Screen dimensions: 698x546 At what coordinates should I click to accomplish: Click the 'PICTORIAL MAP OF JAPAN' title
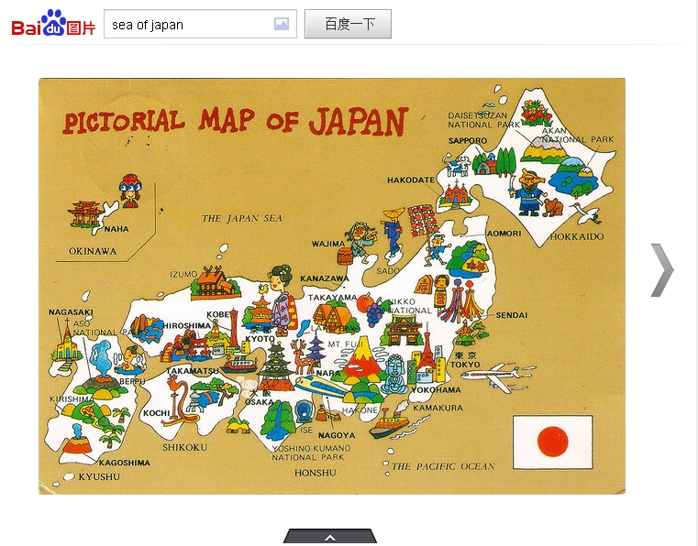coord(235,120)
